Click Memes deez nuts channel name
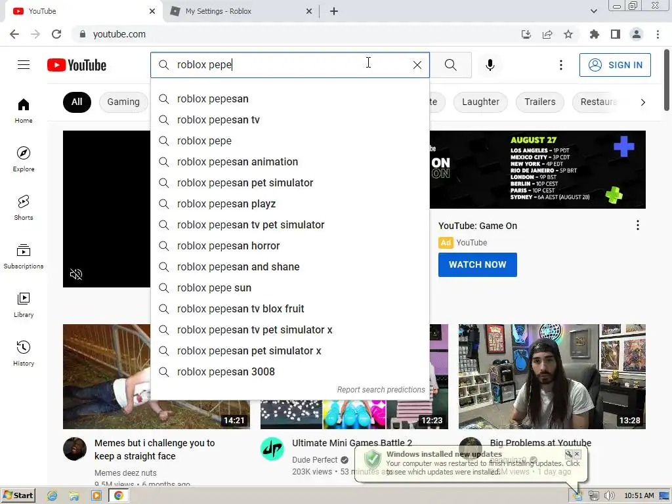The image size is (672, 504). pyautogui.click(x=125, y=473)
